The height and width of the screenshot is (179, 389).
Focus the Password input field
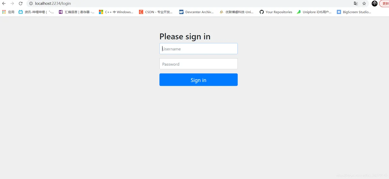[198, 64]
